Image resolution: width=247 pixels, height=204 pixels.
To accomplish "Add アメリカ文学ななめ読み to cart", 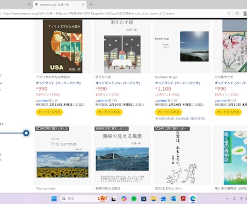I will pyautogui.click(x=49, y=112).
